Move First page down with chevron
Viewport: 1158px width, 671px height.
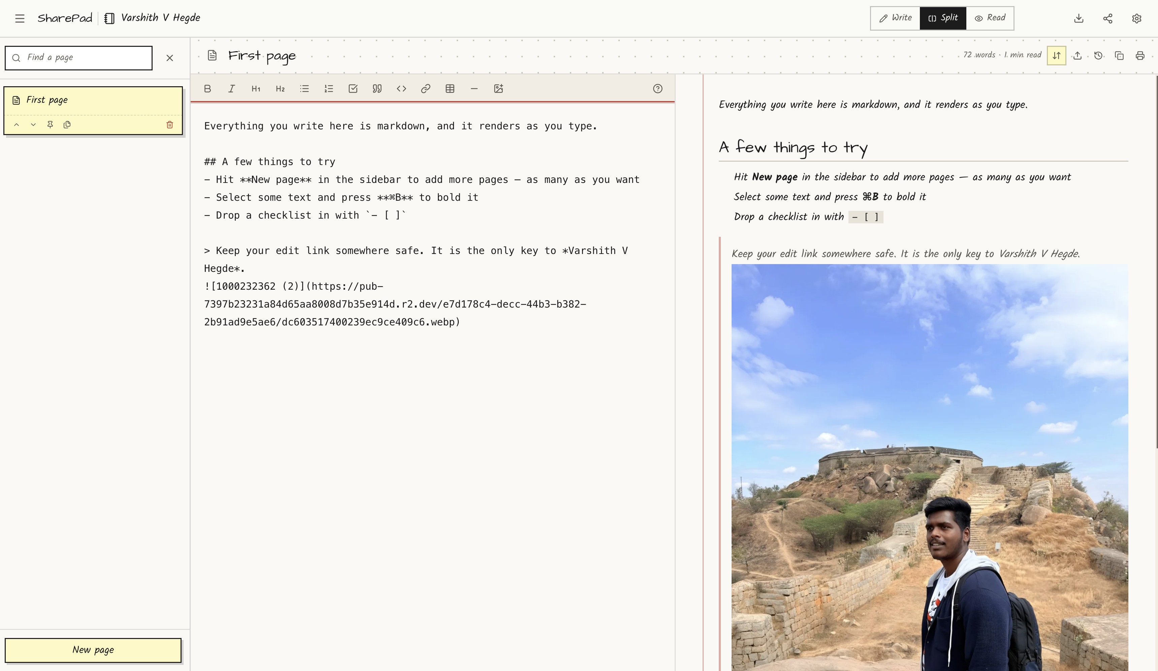pos(33,125)
